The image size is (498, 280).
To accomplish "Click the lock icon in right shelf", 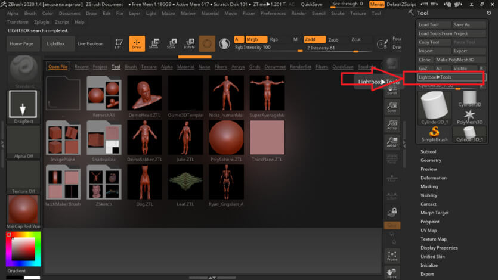I will 392,211.
